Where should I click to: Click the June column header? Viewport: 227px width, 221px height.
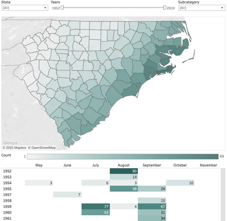(x=68, y=165)
